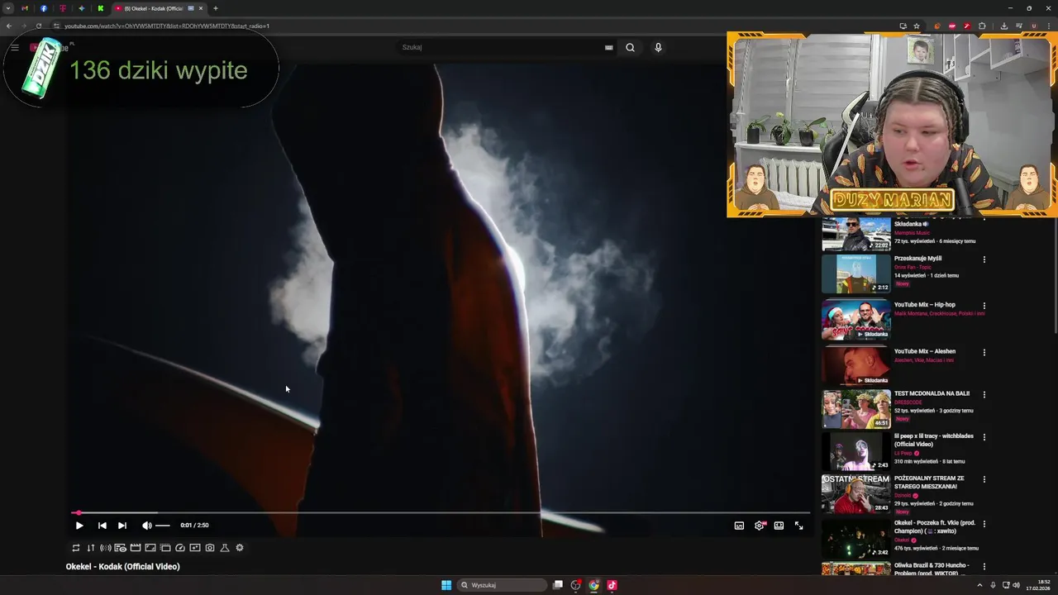Toggle the loop icon below the player

tap(76, 548)
